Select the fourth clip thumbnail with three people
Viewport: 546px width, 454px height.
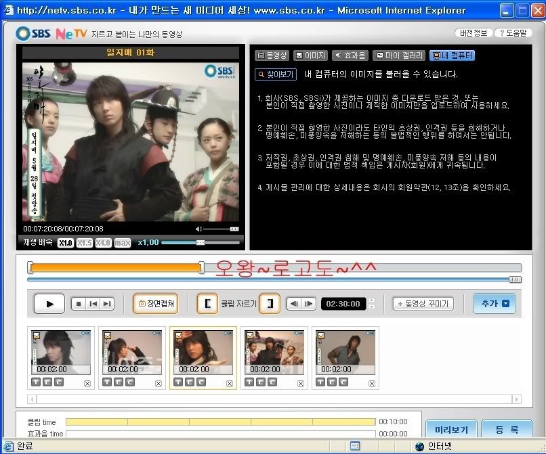tap(274, 352)
